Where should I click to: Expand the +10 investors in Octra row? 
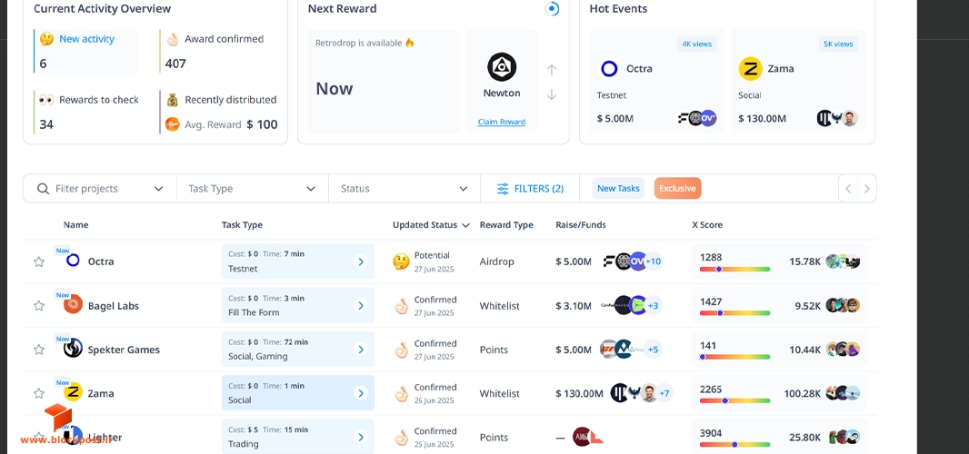[x=654, y=262]
